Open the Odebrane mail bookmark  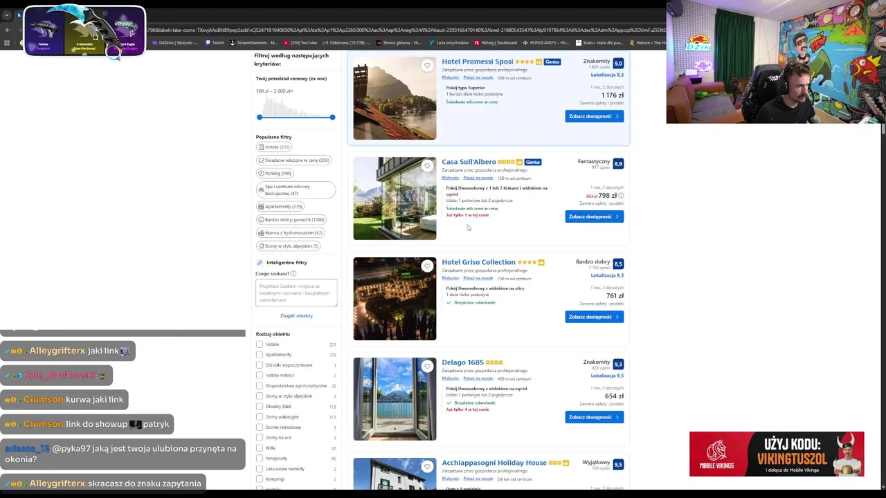coord(346,43)
